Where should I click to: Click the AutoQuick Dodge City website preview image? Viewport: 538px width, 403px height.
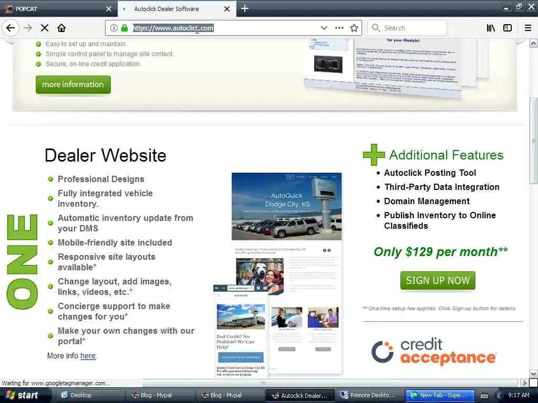[x=286, y=206]
